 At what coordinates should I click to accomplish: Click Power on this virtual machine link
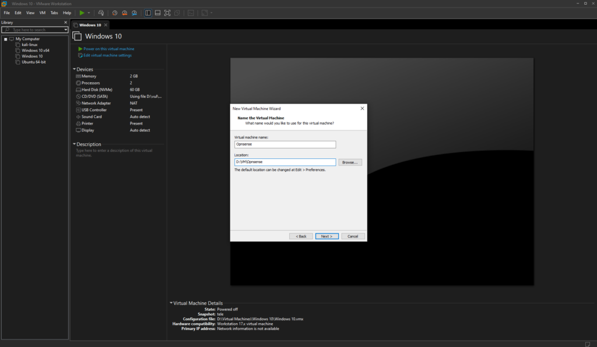[108, 49]
